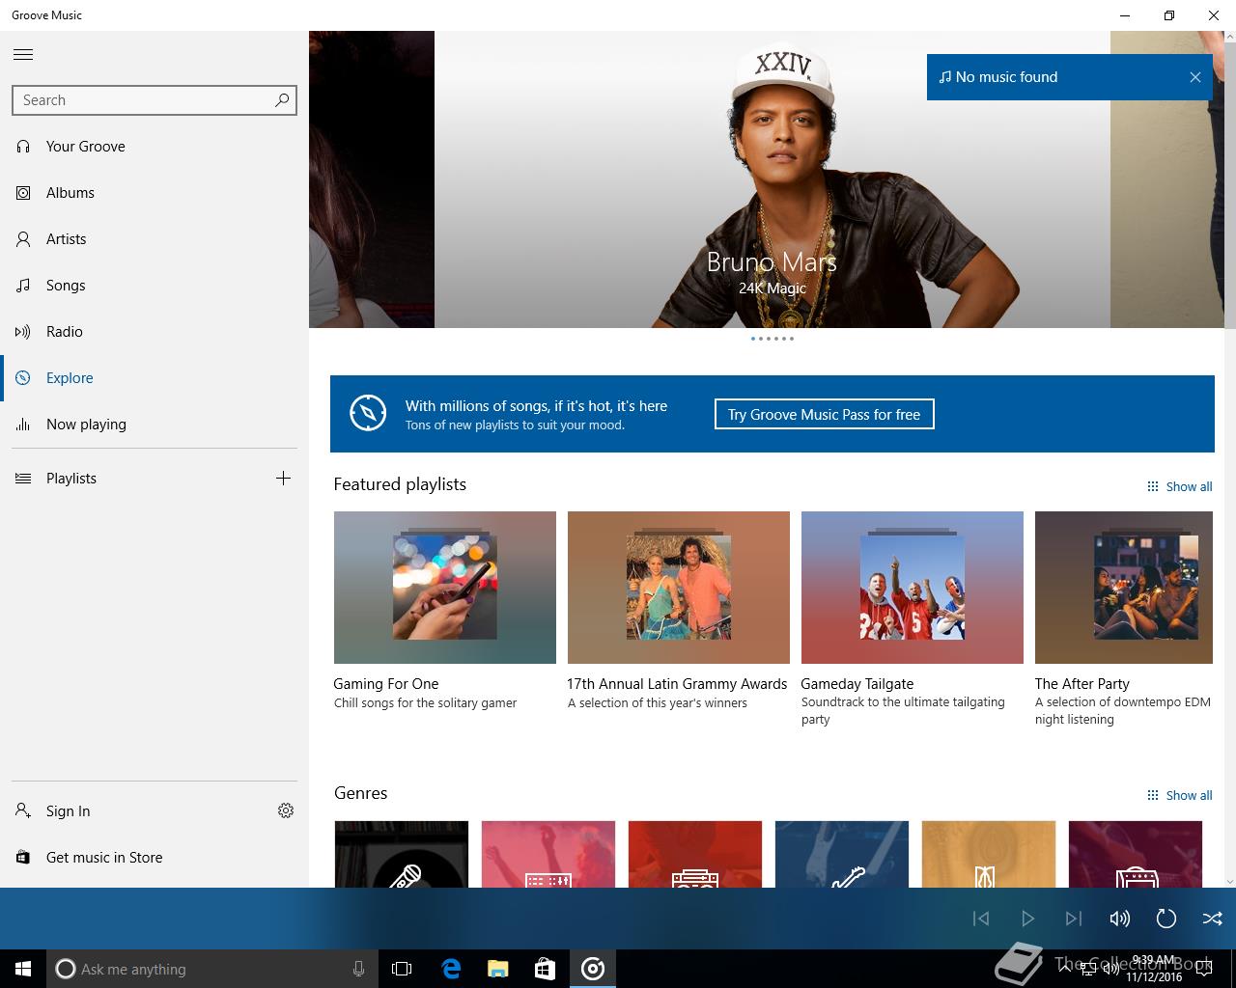Screen dimensions: 1236x988
Task: Click the Cortana microphone icon
Action: [x=358, y=969]
